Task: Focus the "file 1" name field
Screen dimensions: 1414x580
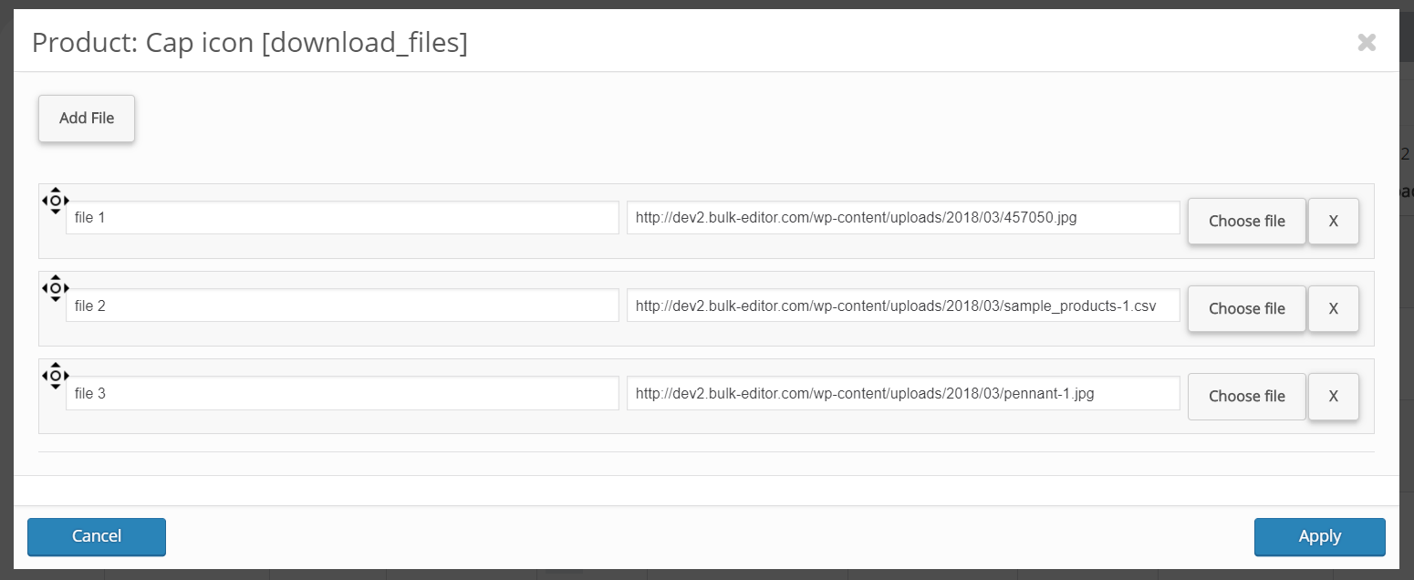Action: point(342,218)
